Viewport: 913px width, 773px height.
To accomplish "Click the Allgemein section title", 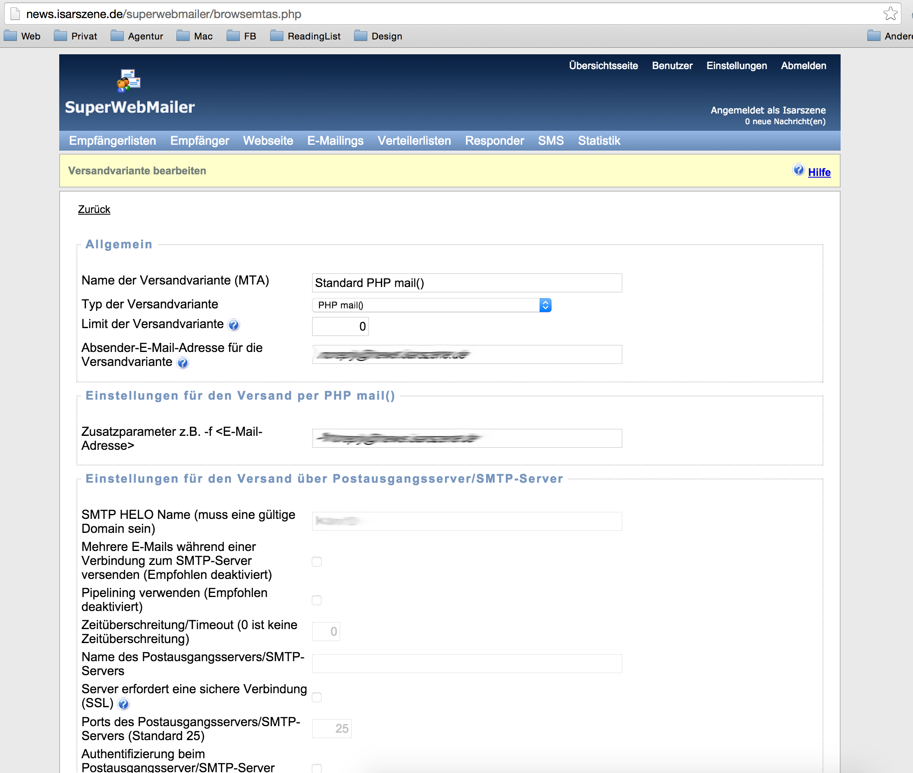I will 119,244.
